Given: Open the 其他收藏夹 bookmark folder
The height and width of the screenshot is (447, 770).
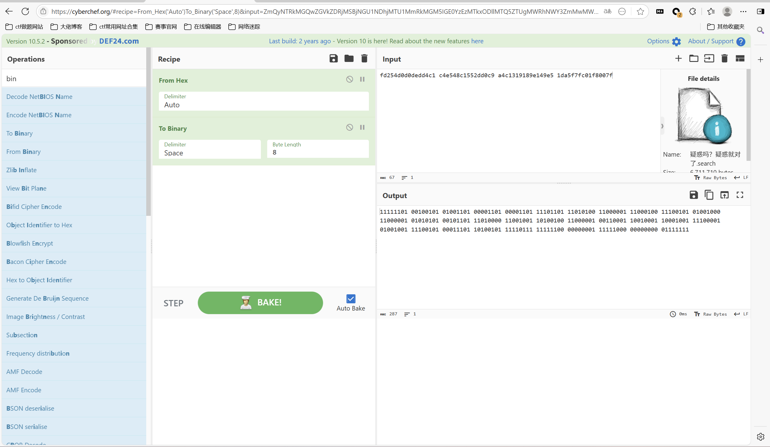Looking at the screenshot, I should pyautogui.click(x=726, y=26).
